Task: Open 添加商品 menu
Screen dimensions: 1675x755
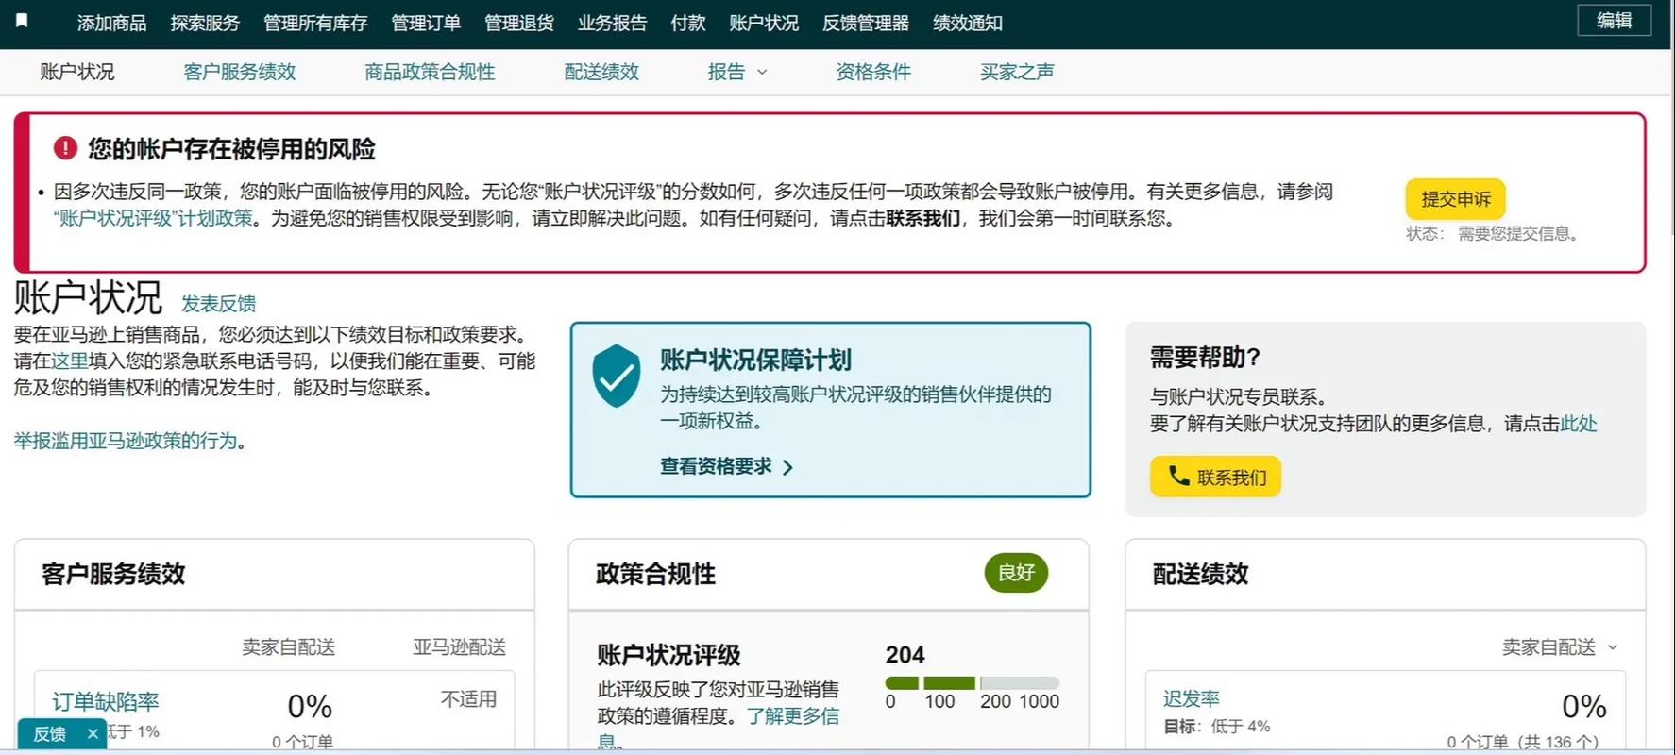Action: click(111, 23)
